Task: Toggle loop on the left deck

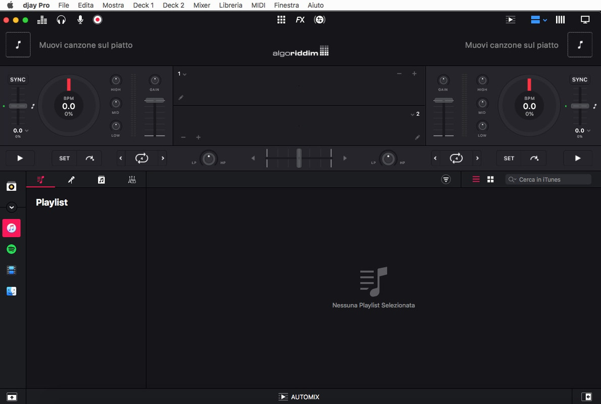Action: [142, 158]
